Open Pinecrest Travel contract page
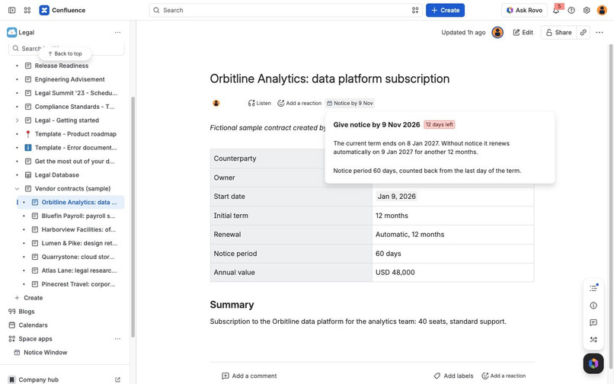614x384 pixels. 78,284
